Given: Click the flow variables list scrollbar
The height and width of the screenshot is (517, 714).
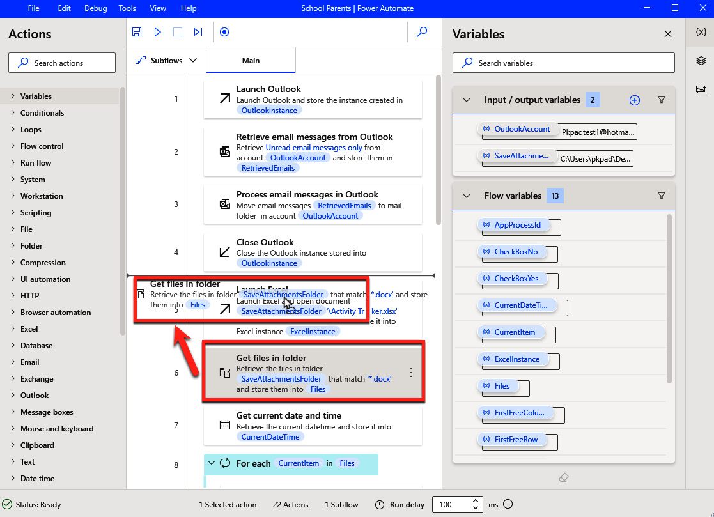Looking at the screenshot, I should [x=669, y=298].
